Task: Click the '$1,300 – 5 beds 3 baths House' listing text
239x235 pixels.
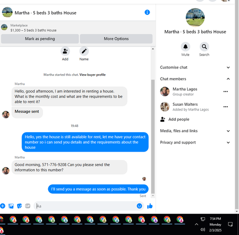Action: tap(33, 30)
